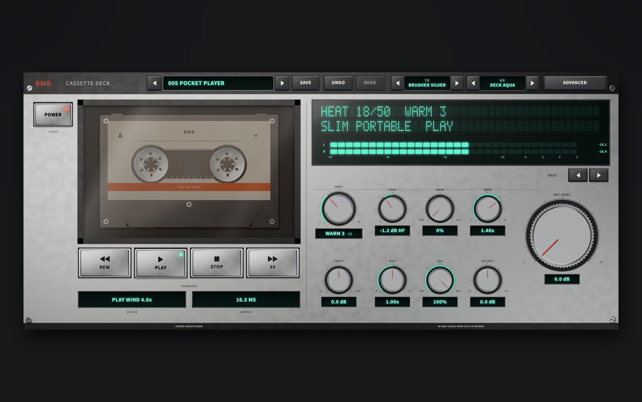This screenshot has width=642, height=402.
Task: Click the PLAY WIND 4.0x status display
Action: pyautogui.click(x=132, y=300)
